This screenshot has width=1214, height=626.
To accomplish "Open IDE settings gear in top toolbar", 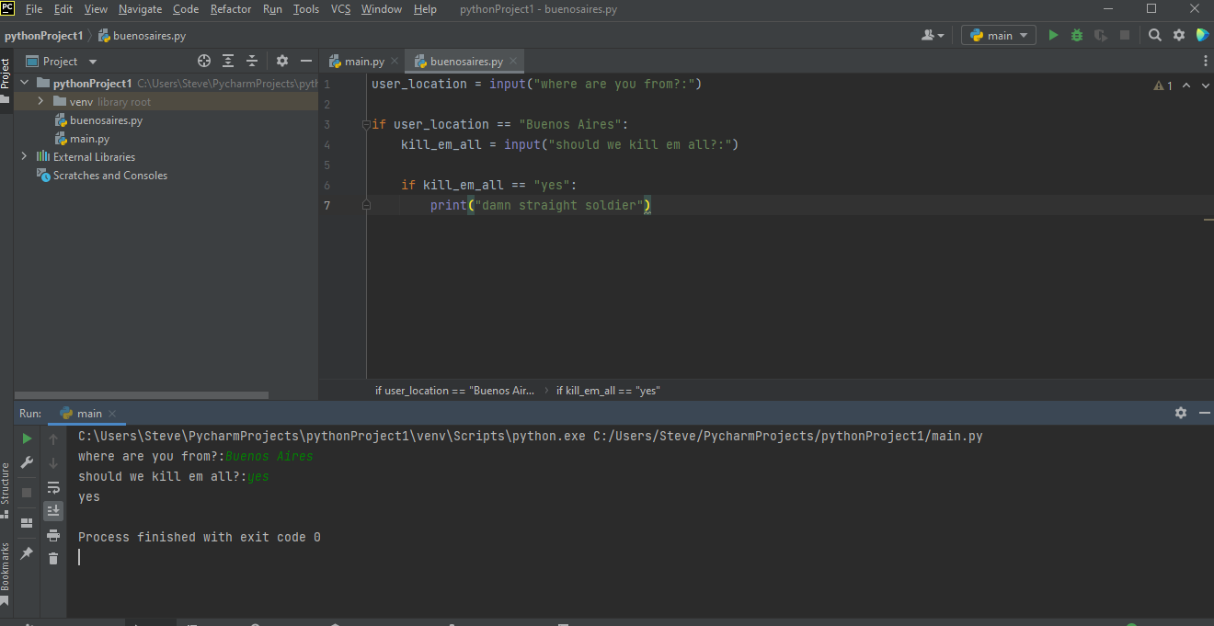I will 1180,36.
